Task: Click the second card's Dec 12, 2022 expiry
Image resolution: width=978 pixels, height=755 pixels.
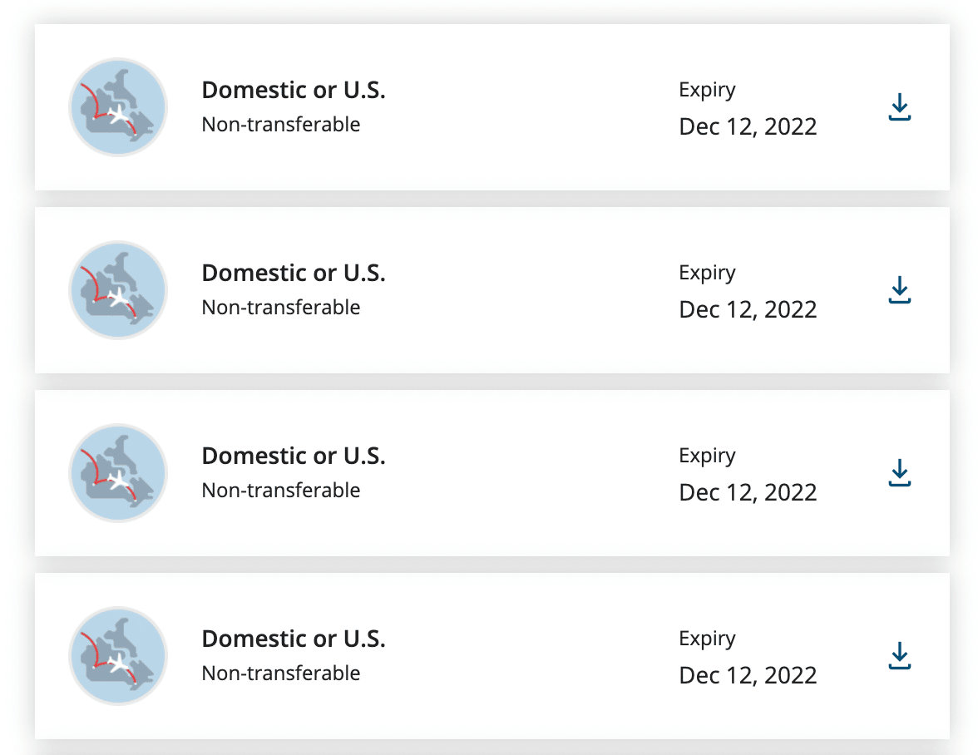Action: (x=748, y=309)
